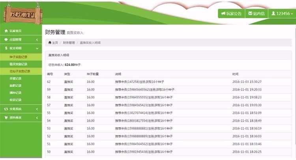Click the 主页 breadcrumb link

point(55,43)
